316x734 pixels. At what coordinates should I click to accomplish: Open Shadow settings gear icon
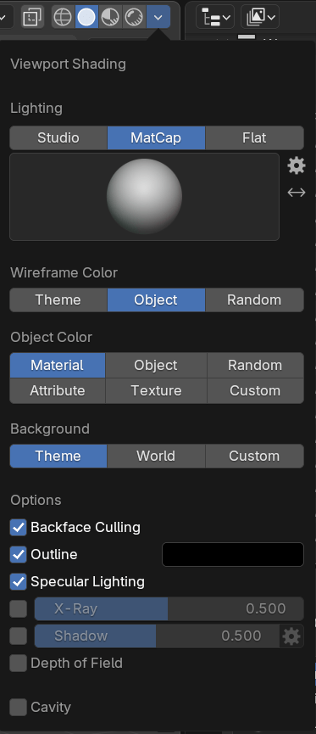point(291,636)
